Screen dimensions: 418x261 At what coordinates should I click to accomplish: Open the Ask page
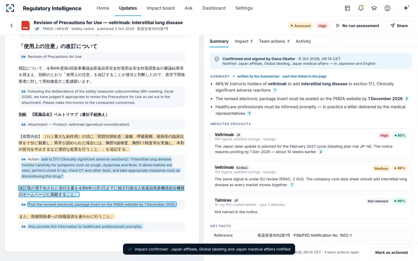188,8
